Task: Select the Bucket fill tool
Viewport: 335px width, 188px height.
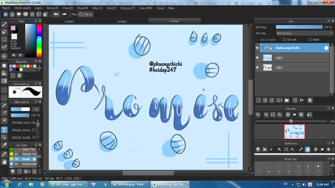Action: (x=4, y=73)
